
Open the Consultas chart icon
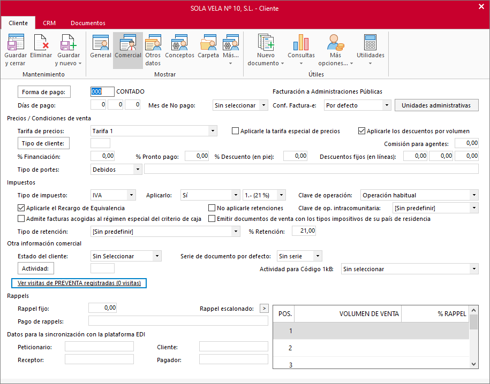tap(301, 42)
